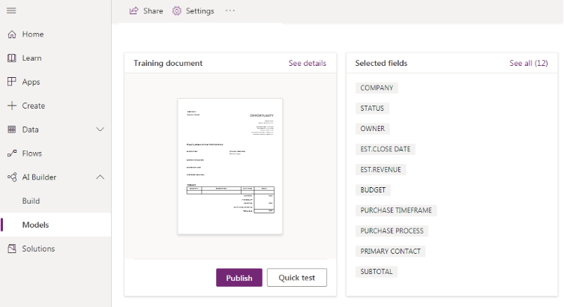Screen dimensions: 564x307
Task: Expand the Data section chevron
Action: click(x=100, y=130)
